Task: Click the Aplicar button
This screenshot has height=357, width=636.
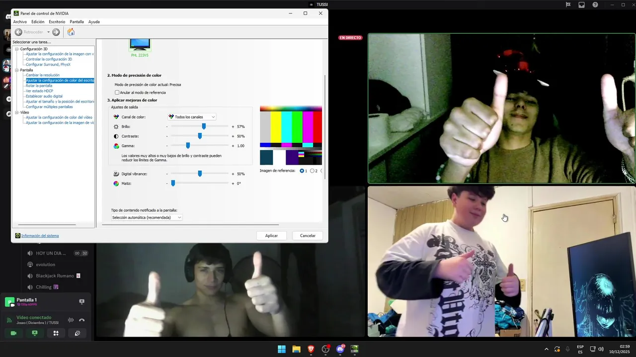Action: [x=271, y=236]
